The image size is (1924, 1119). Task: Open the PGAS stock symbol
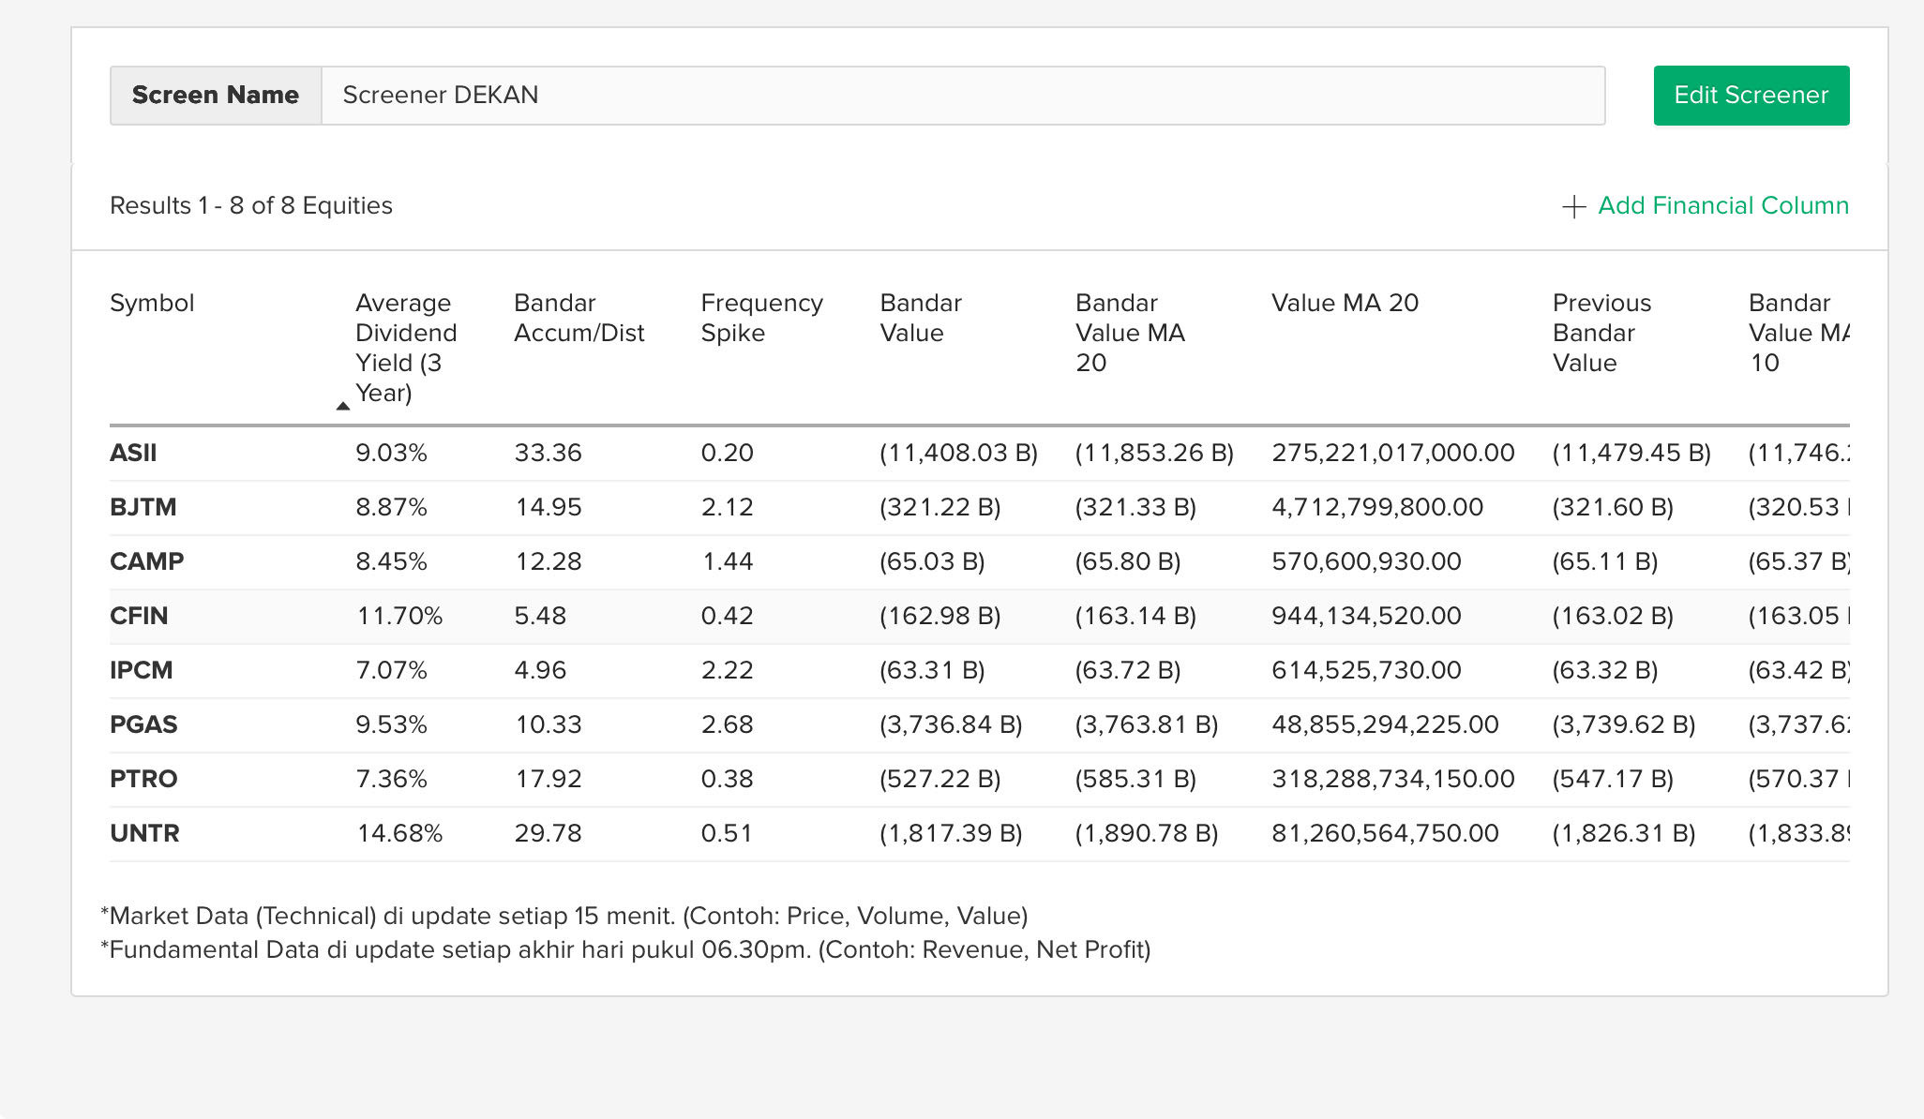pyautogui.click(x=143, y=724)
